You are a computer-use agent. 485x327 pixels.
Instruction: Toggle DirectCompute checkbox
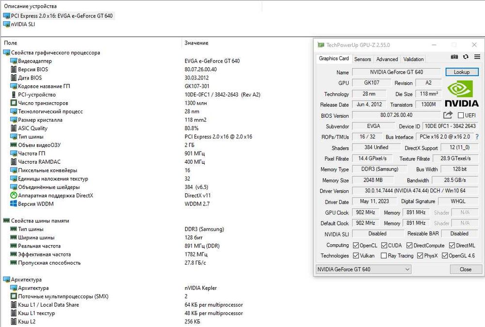pos(409,246)
